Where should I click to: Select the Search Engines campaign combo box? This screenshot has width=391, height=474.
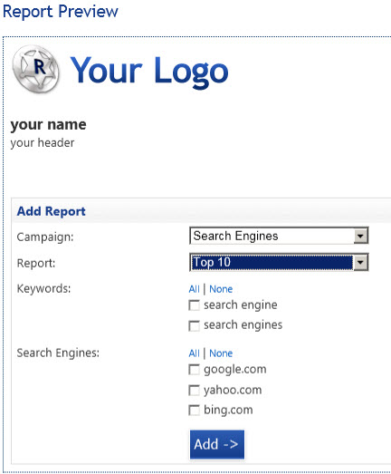click(x=279, y=236)
